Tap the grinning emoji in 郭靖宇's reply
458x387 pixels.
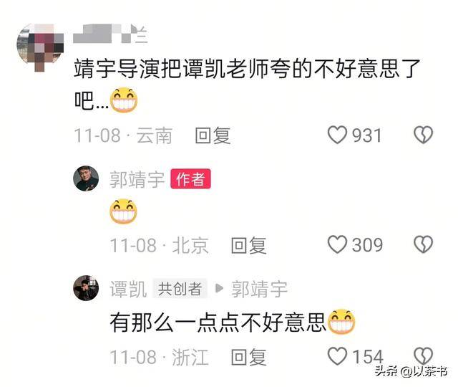123,211
